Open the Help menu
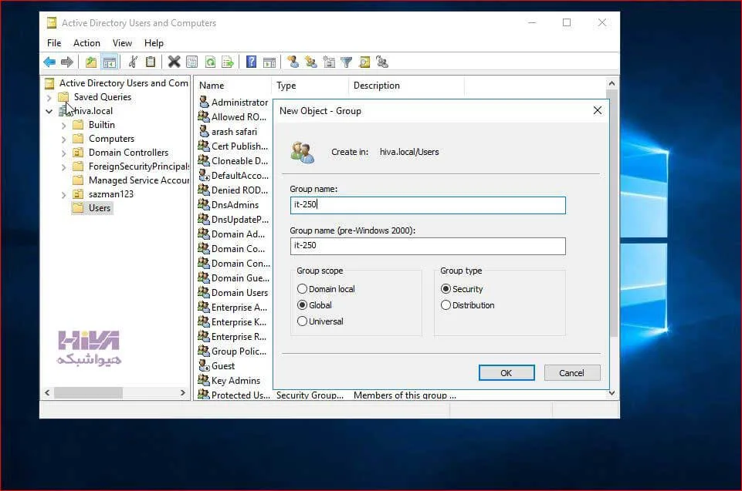The height and width of the screenshot is (491, 742). pyautogui.click(x=154, y=43)
